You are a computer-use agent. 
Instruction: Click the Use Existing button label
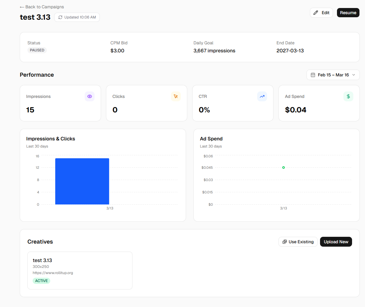point(301,242)
